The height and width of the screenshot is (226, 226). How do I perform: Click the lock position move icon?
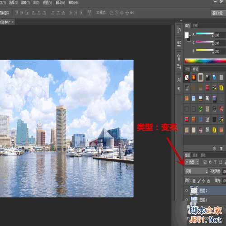tap(204, 181)
